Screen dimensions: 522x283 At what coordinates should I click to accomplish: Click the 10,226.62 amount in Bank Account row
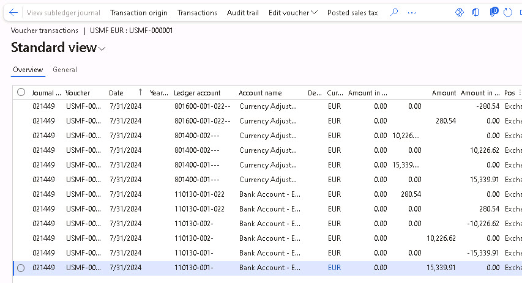click(441, 238)
